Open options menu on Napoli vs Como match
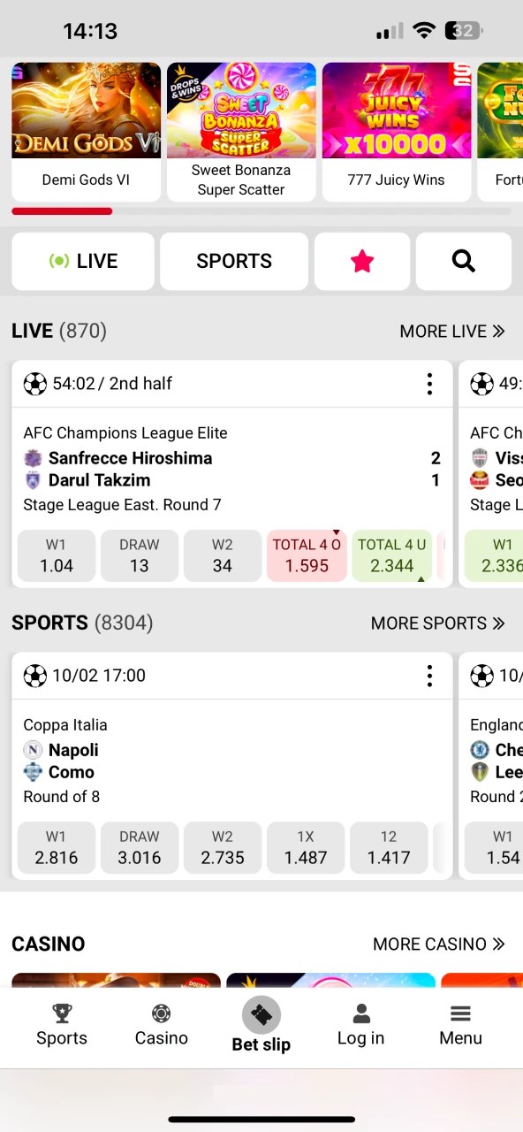The width and height of the screenshot is (523, 1132). click(429, 676)
